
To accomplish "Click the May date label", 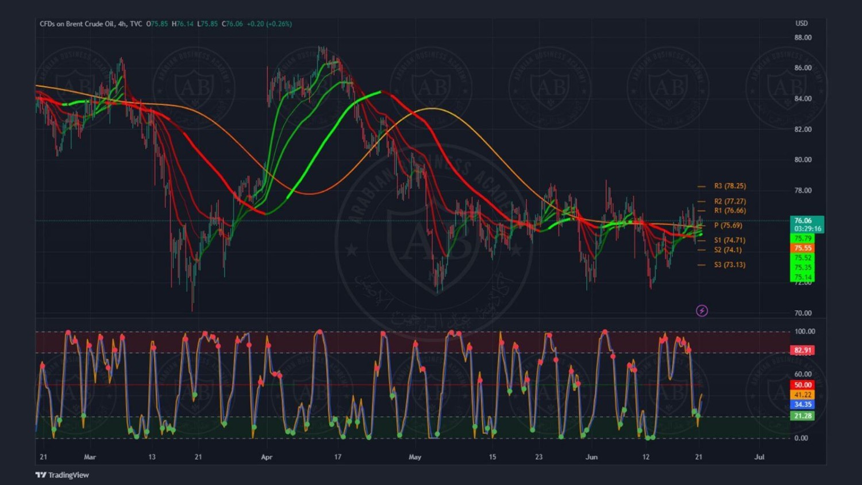I will pos(415,457).
